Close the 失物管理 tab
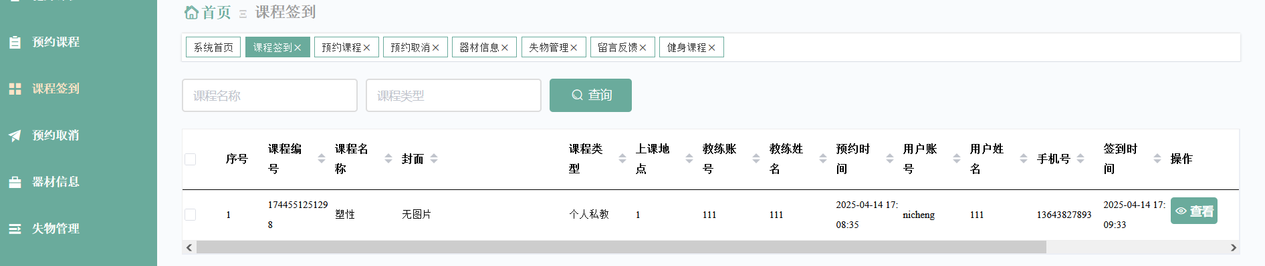1265x266 pixels. click(574, 48)
